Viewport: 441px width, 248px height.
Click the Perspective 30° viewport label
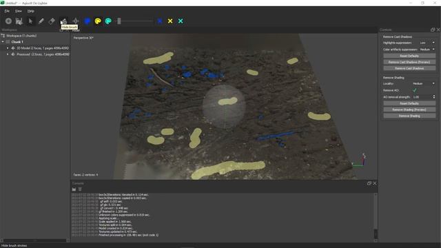click(83, 38)
